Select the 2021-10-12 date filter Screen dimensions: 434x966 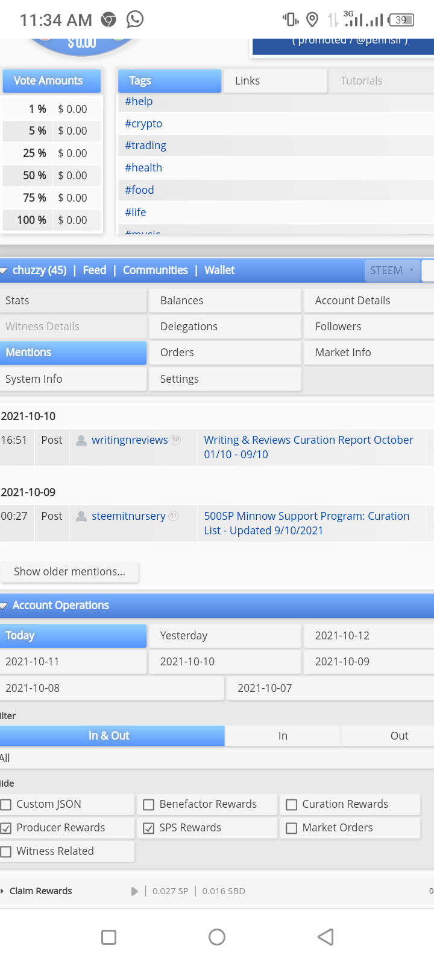pyautogui.click(x=369, y=636)
